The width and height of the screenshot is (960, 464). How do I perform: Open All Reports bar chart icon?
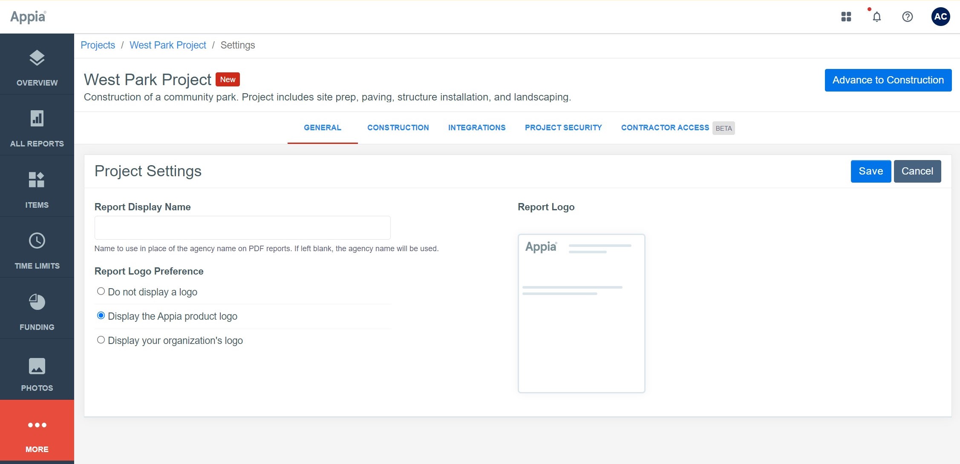37,119
